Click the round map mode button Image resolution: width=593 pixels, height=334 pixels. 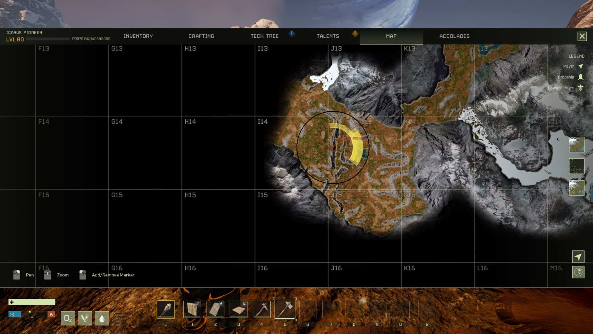tap(578, 272)
